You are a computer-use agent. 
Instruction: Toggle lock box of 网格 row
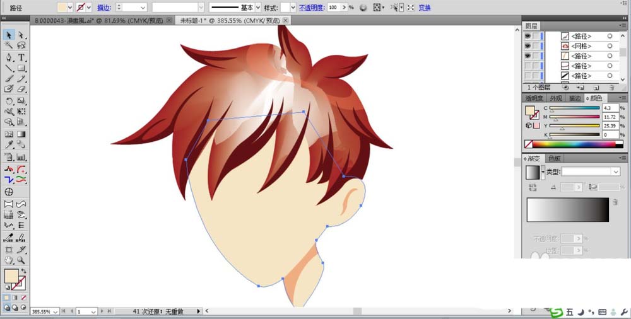click(536, 46)
